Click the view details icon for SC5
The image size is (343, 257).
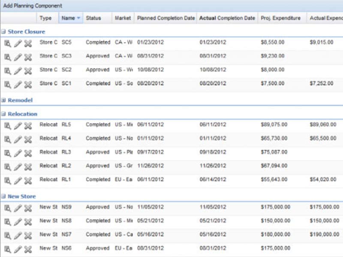coord(7,43)
